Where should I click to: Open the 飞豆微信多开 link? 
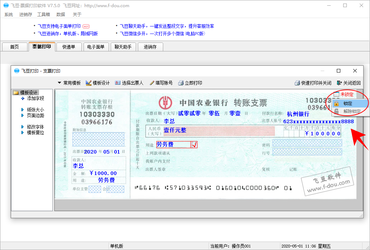162,34
